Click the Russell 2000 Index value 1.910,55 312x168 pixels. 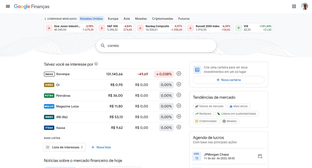coord(201,30)
